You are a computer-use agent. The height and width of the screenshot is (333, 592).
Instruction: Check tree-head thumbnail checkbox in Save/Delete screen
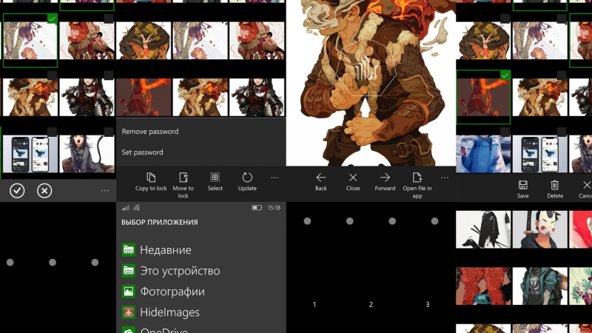[505, 18]
